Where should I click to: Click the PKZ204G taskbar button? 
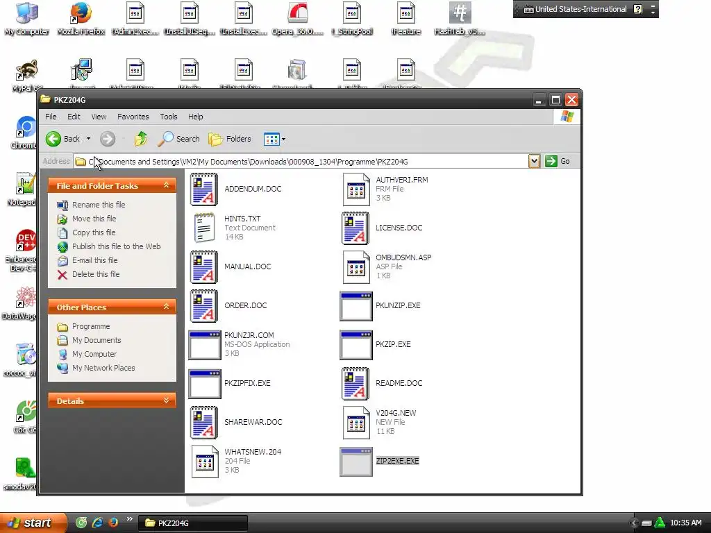coord(193,523)
